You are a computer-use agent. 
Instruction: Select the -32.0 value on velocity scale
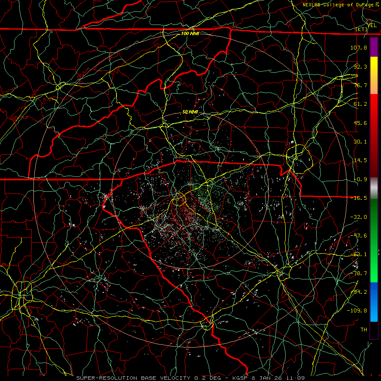tap(359, 217)
